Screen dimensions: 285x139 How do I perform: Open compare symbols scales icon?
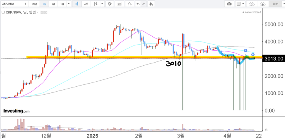click(x=130, y=3)
